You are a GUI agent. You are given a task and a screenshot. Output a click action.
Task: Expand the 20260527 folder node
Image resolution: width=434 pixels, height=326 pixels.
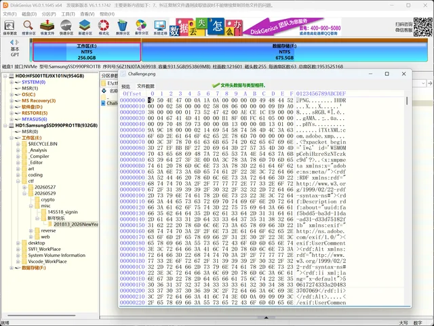pyautogui.click(x=24, y=187)
